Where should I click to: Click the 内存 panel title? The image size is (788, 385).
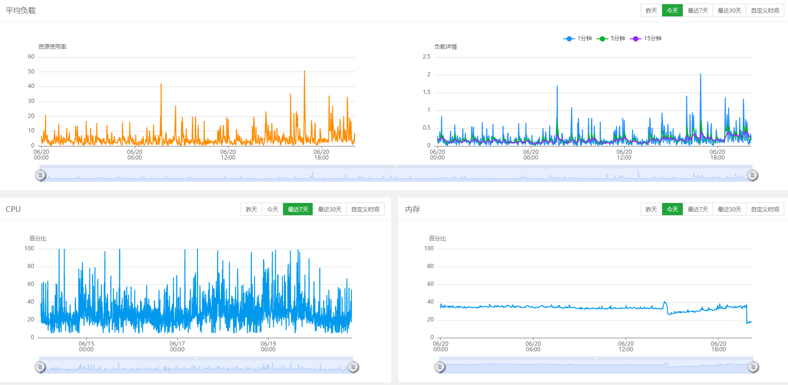click(413, 209)
